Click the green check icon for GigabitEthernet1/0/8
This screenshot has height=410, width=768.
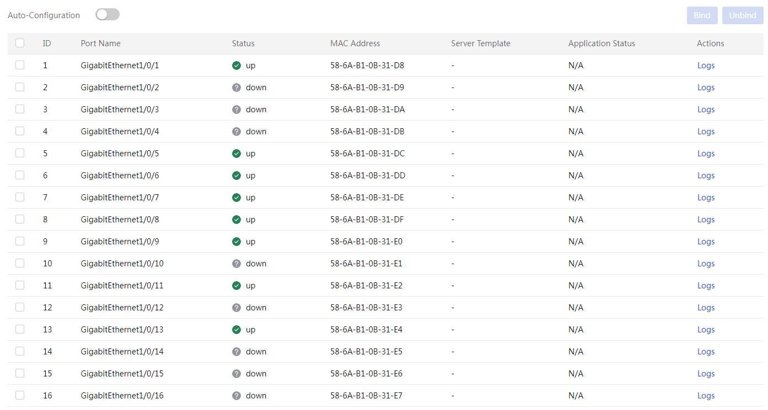click(237, 220)
